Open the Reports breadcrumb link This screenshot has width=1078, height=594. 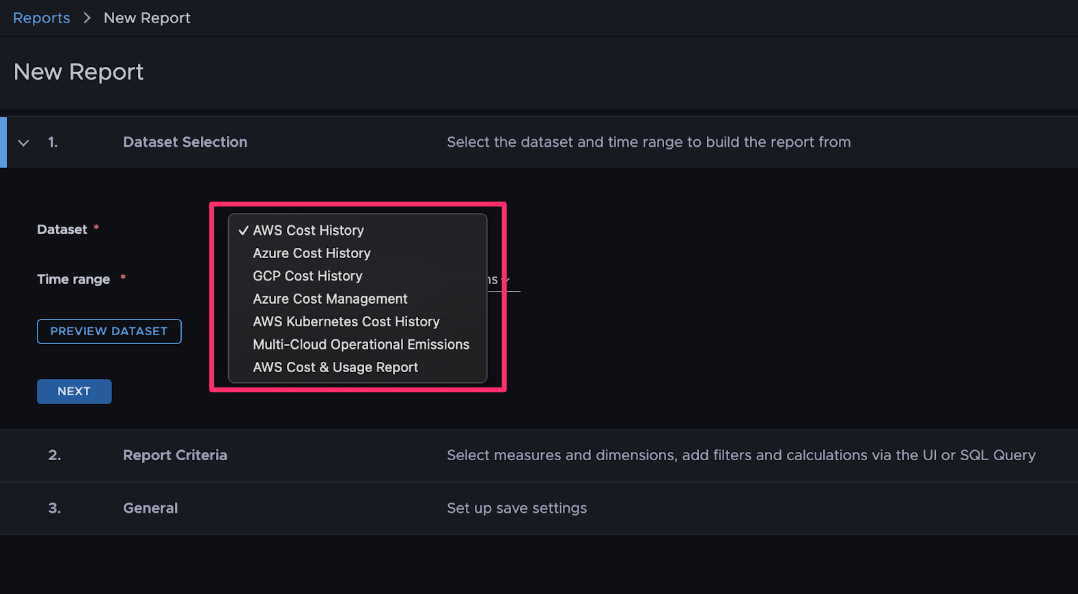pos(42,18)
